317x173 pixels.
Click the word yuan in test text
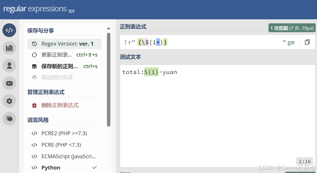tap(170, 72)
